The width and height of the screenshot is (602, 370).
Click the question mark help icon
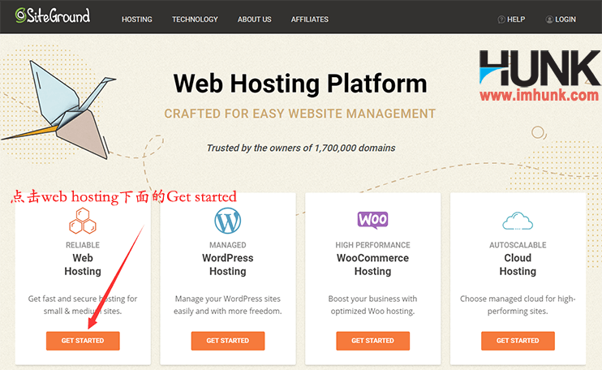501,19
